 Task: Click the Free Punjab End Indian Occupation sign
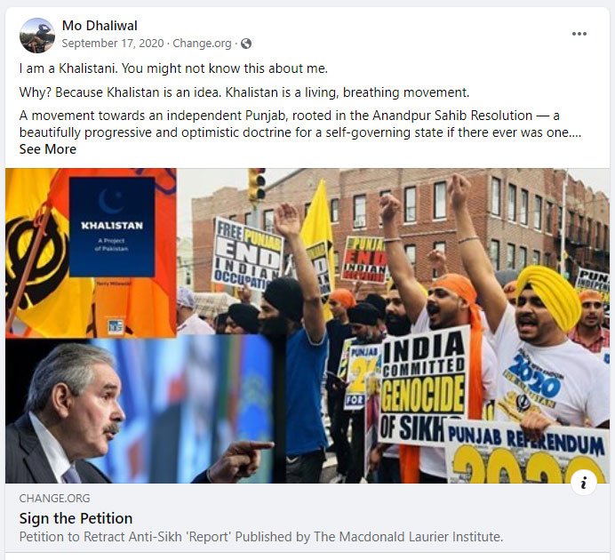247,254
